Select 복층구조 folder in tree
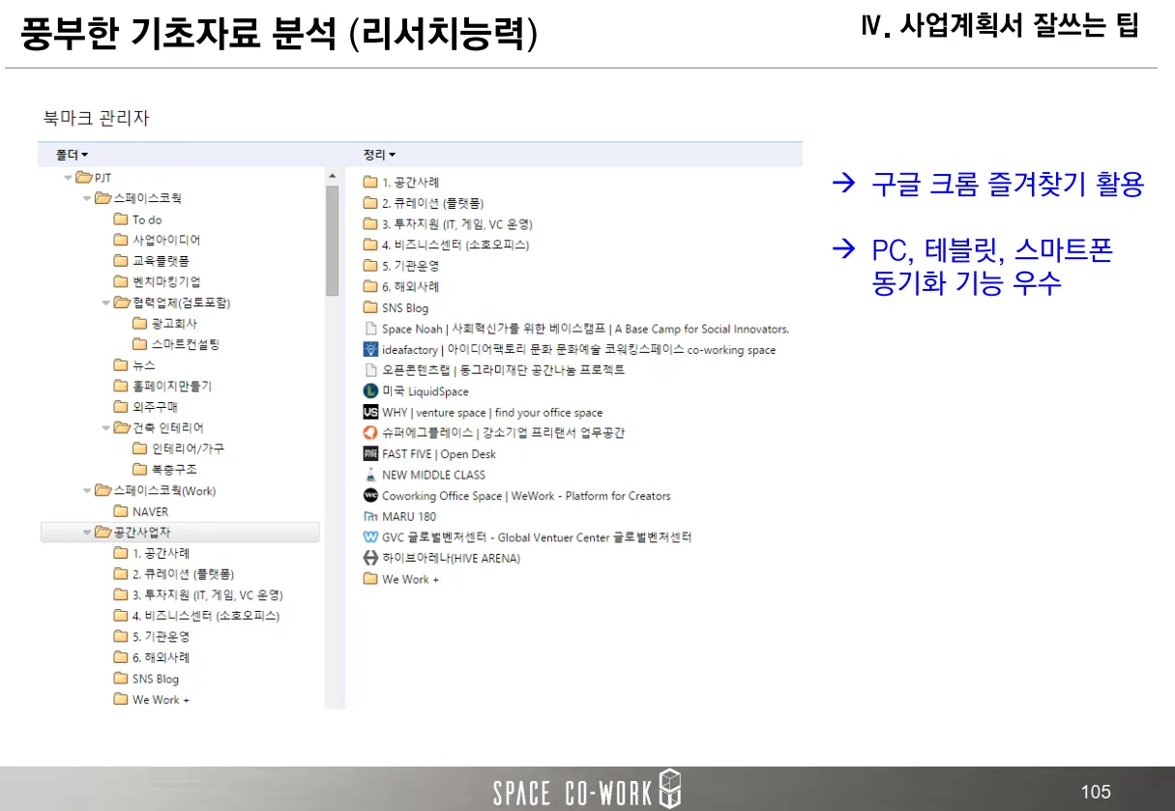The height and width of the screenshot is (811, 1175). click(174, 470)
